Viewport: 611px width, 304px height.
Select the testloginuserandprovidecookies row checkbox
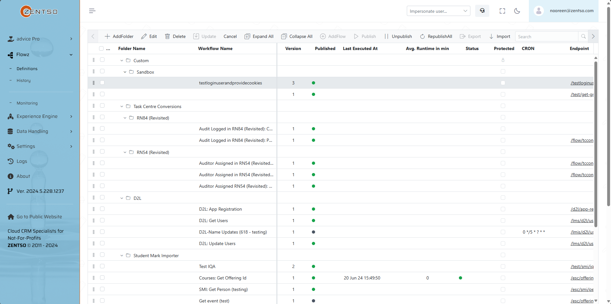[102, 83]
